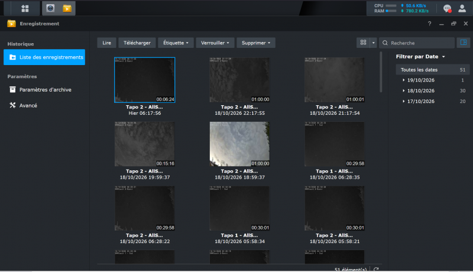This screenshot has height=272, width=473.
Task: Click the Télécharger button
Action: [137, 43]
